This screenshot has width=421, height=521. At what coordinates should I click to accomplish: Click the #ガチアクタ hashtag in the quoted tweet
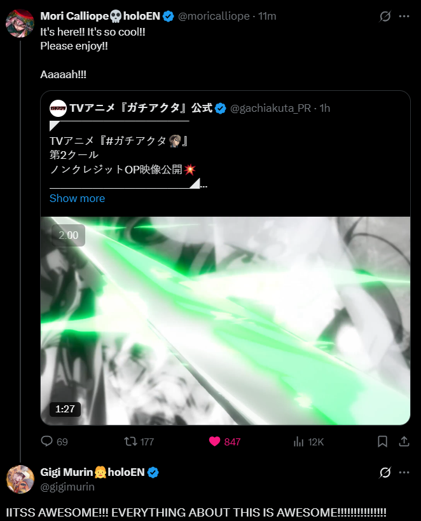[x=135, y=141]
